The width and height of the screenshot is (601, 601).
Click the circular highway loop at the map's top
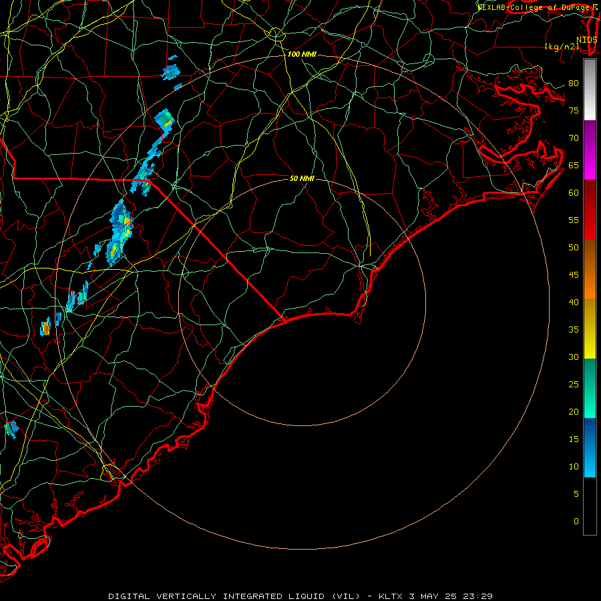tap(276, 35)
